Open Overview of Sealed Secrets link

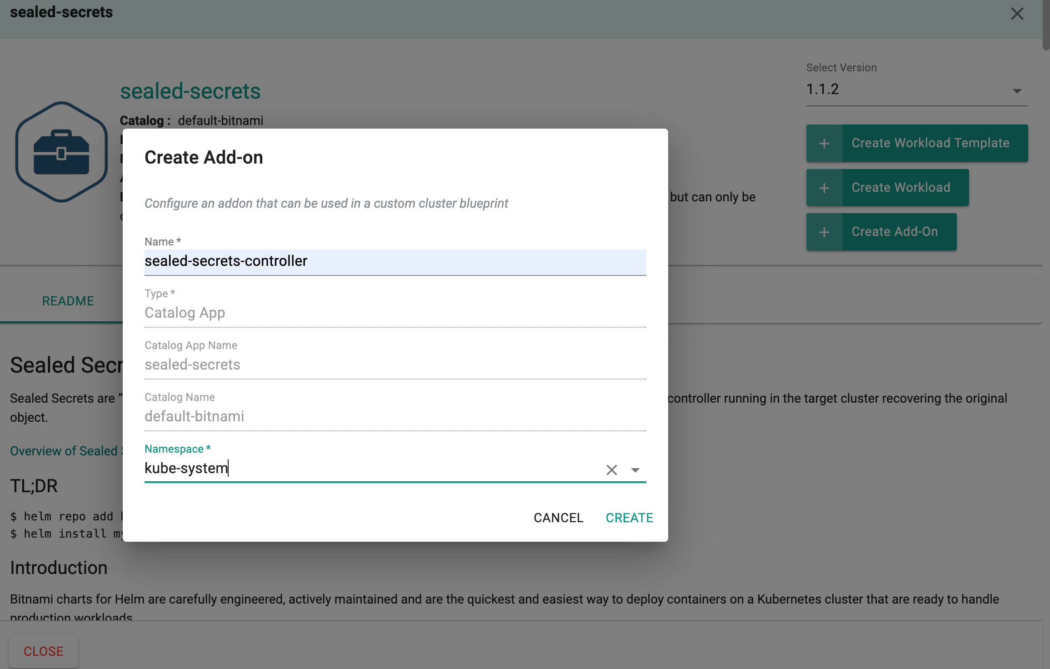coord(66,451)
